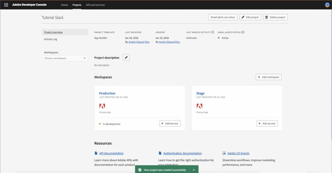
Task: Click Runtime label in Production card
Action: coord(106,112)
